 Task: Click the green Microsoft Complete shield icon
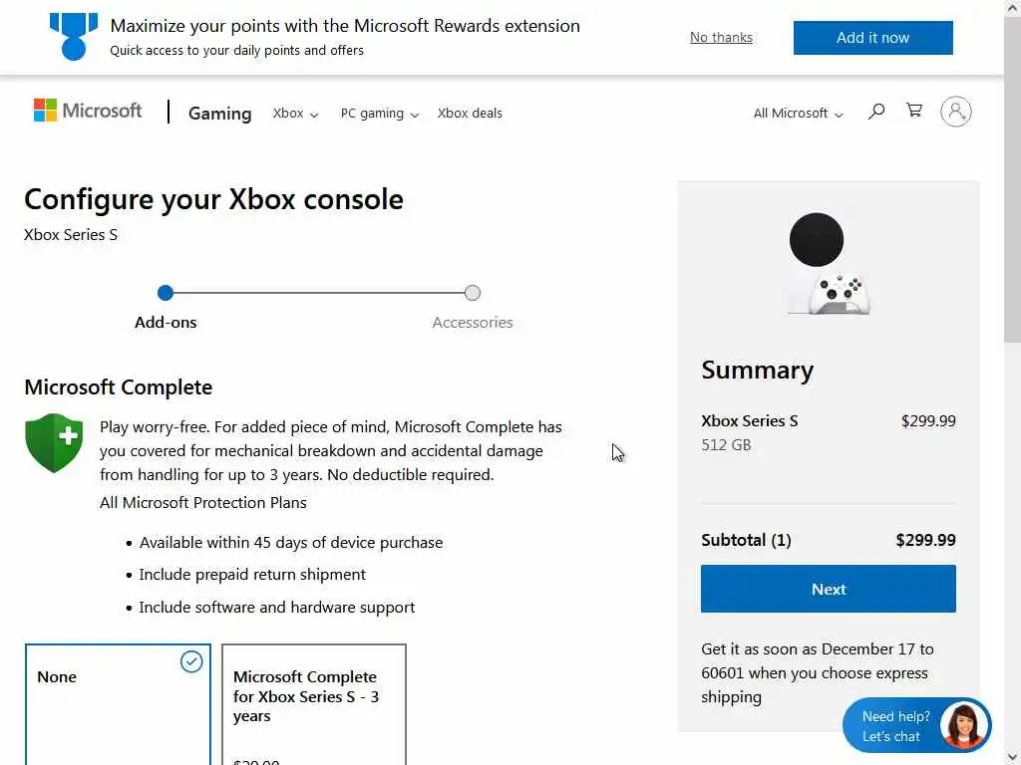coord(54,443)
